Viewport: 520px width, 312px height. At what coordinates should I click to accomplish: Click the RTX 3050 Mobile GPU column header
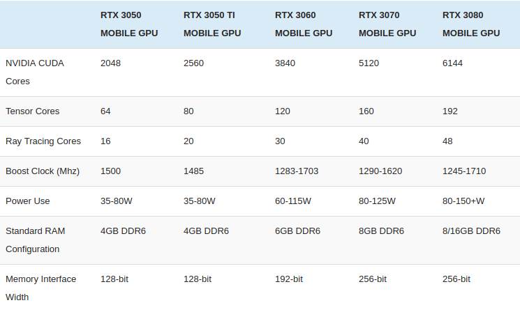coord(128,24)
